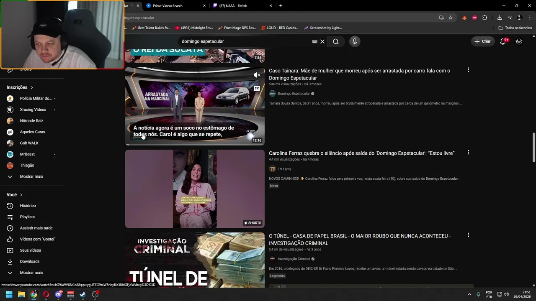This screenshot has height=301, width=536.
Task: Open Steam from the taskbar
Action: 83,294
